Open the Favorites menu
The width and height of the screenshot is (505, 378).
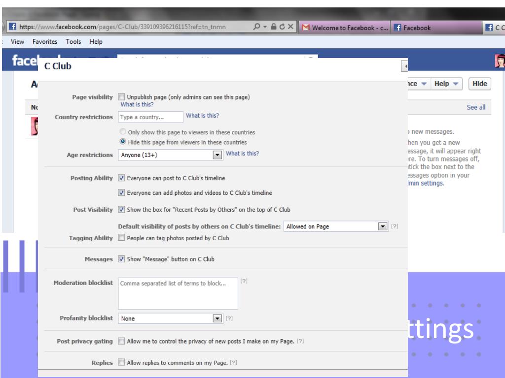click(45, 41)
